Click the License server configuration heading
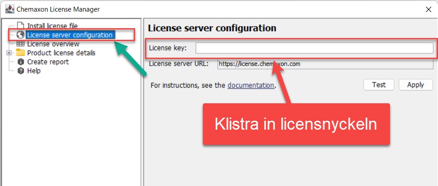Viewport: 438px width, 186px height. coord(212,28)
